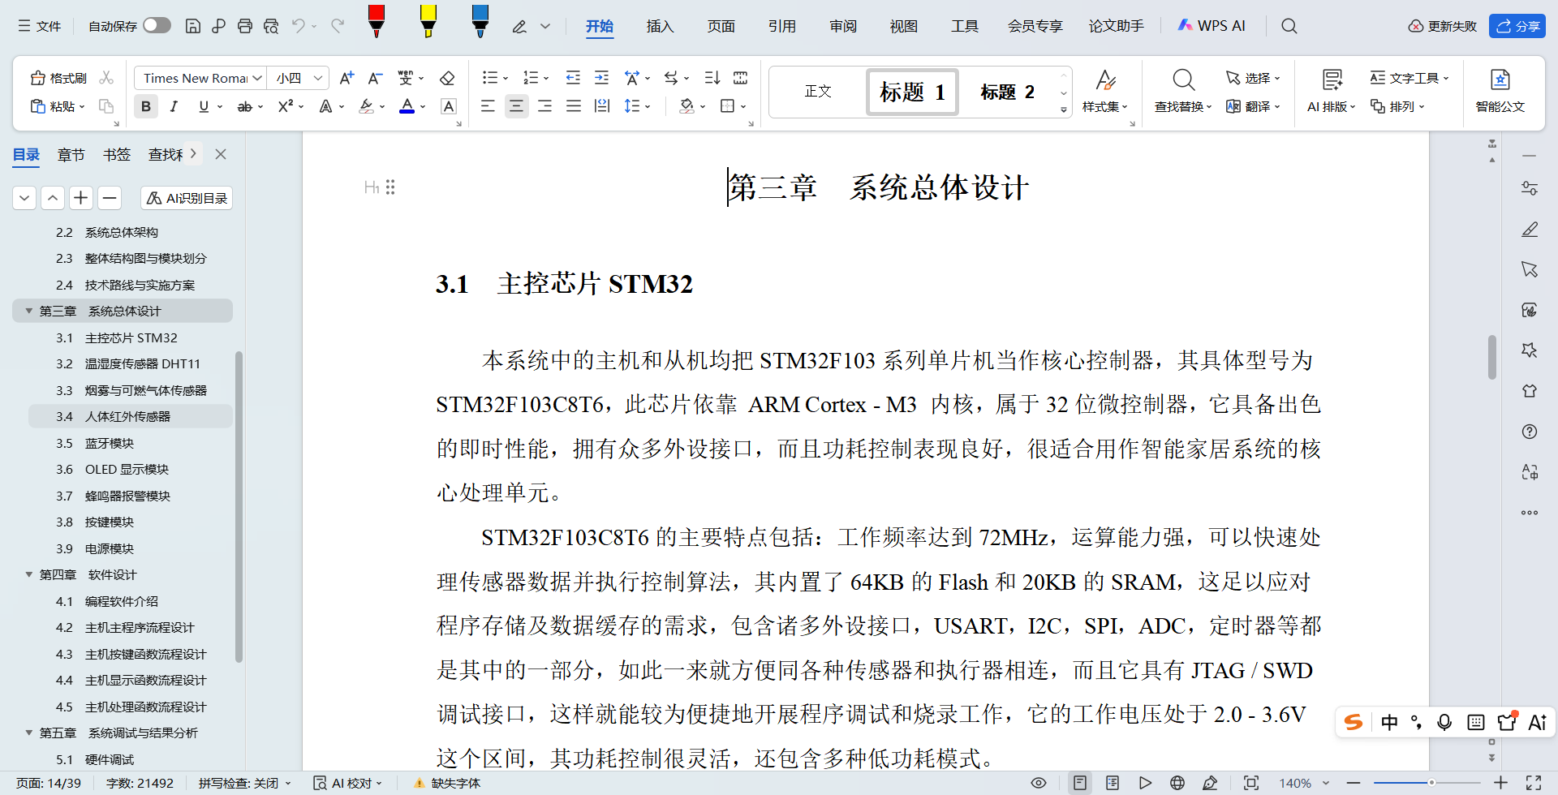
Task: Click the pen edit icon in right sidebar
Action: pyautogui.click(x=1530, y=229)
